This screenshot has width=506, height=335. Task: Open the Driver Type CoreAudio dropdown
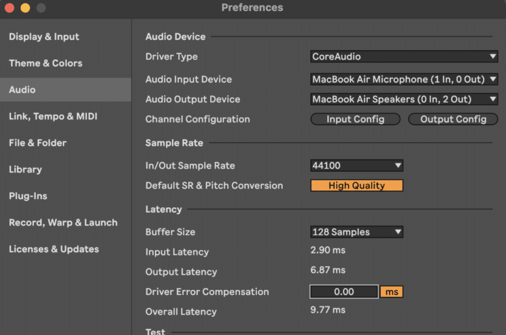coord(404,56)
